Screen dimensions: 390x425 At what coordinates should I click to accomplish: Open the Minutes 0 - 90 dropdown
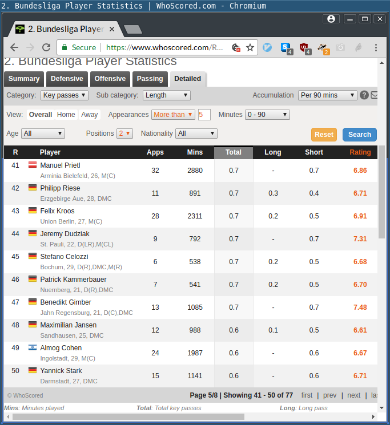(x=267, y=115)
